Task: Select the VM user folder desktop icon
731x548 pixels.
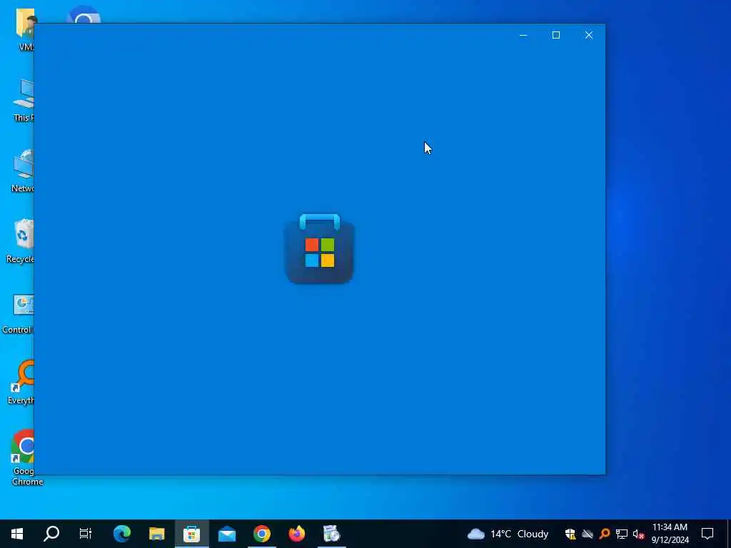Action: coord(26,29)
